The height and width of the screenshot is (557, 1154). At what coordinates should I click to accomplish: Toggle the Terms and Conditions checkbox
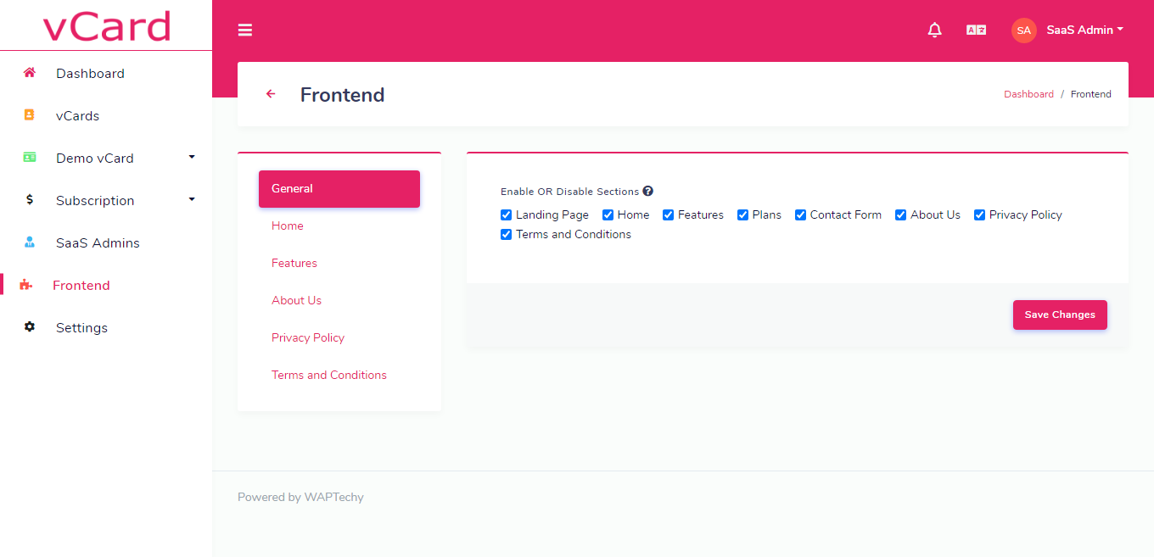pyautogui.click(x=507, y=235)
